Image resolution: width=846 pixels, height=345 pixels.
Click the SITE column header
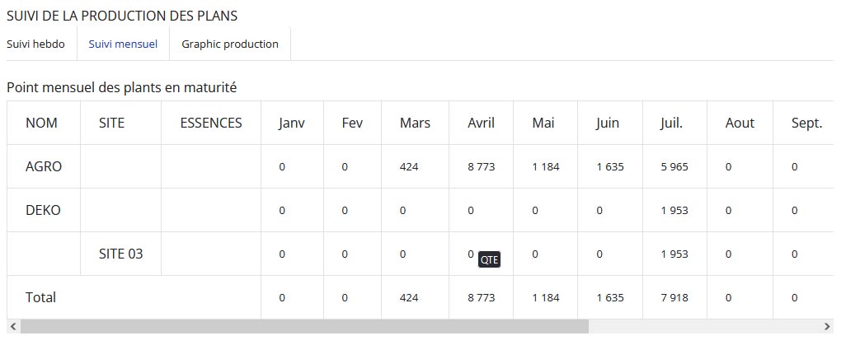[111, 123]
